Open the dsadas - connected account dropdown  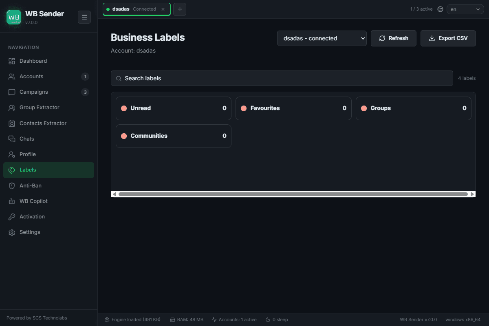tap(322, 38)
